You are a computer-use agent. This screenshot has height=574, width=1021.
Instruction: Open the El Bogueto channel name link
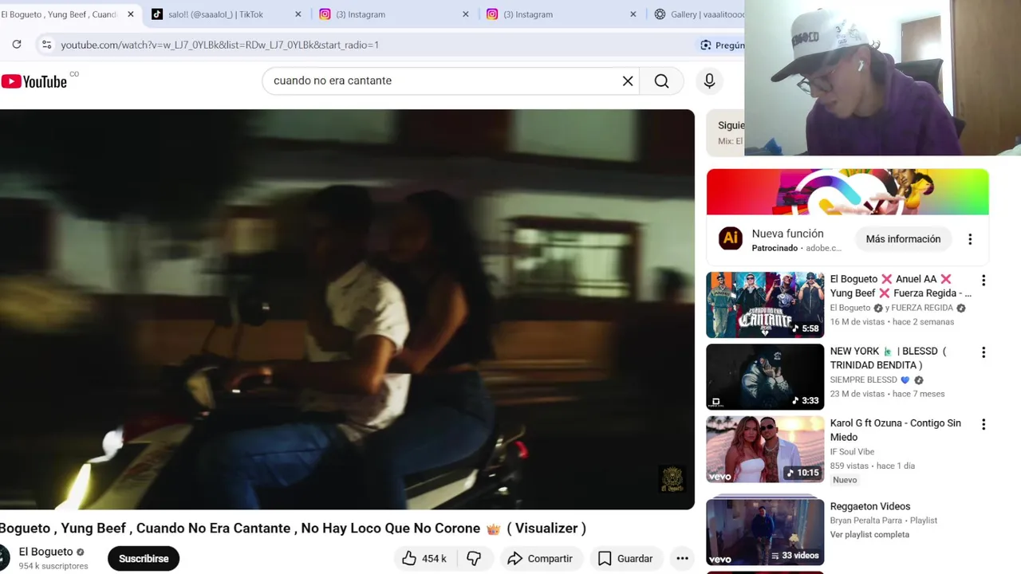coord(45,552)
